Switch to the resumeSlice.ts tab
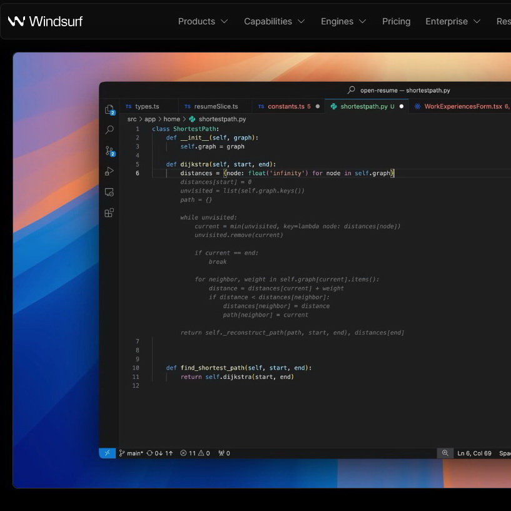The width and height of the screenshot is (511, 511). pos(215,106)
